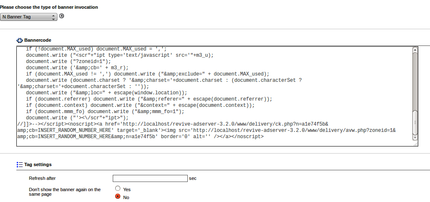The height and width of the screenshot is (202, 430).
Task: Click the Refresh after label
Action: coord(42,178)
